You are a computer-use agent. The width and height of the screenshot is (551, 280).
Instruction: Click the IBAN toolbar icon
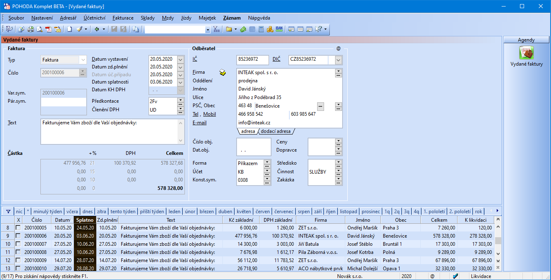pyautogui.click(x=280, y=29)
